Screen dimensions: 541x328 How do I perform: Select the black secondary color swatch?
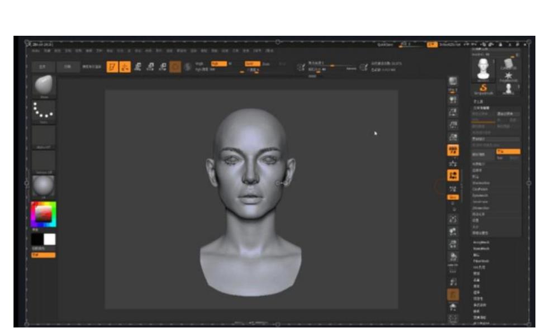point(37,239)
